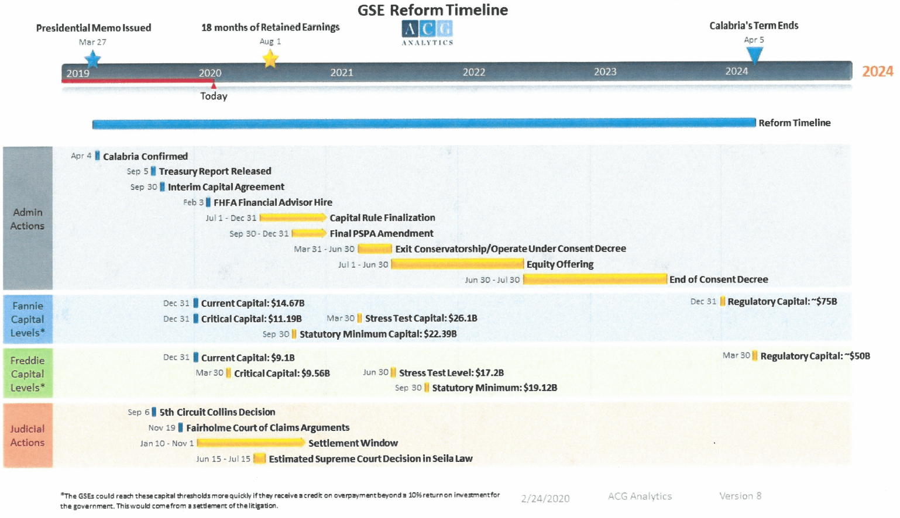Image resolution: width=900 pixels, height=518 pixels.
Task: Select the yellow Capital Rule Finalization bar
Action: coord(293,217)
